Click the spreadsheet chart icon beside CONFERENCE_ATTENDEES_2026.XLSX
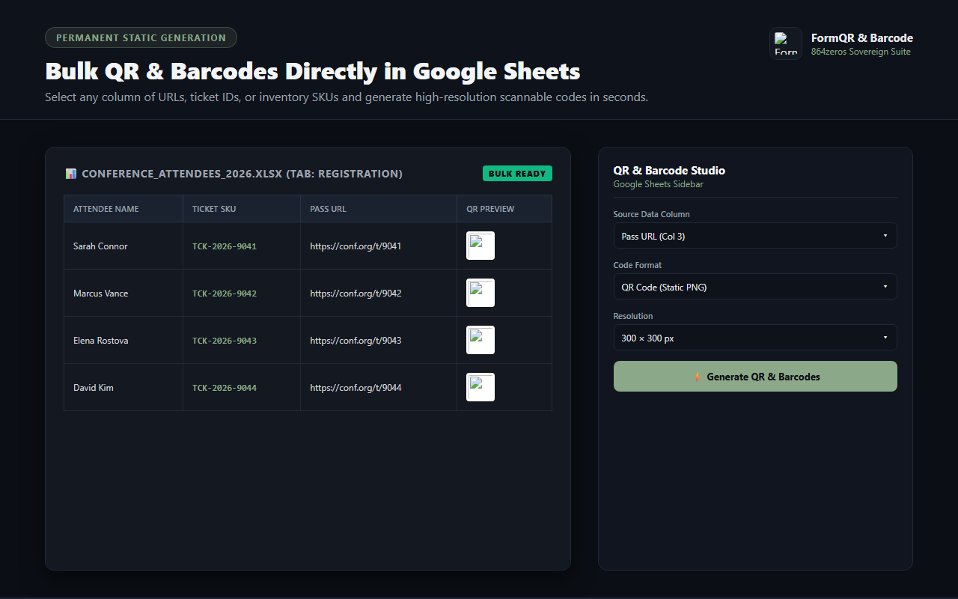Image resolution: width=958 pixels, height=599 pixels. [71, 174]
